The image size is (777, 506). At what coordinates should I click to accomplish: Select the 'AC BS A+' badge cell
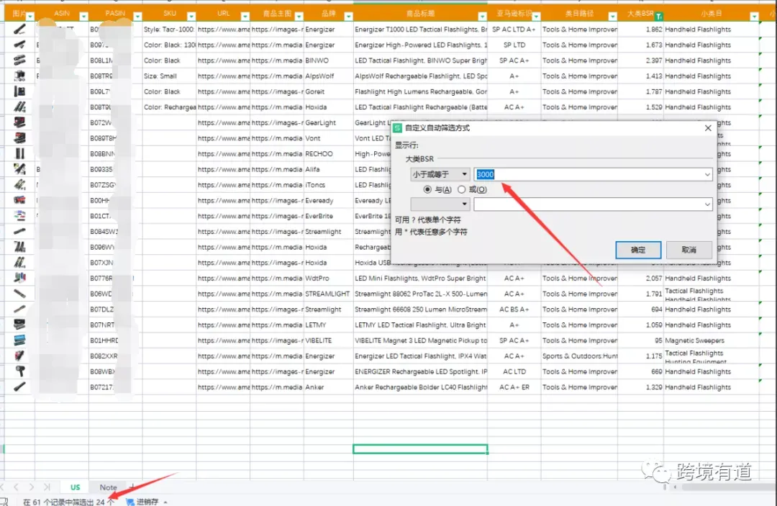click(x=514, y=310)
